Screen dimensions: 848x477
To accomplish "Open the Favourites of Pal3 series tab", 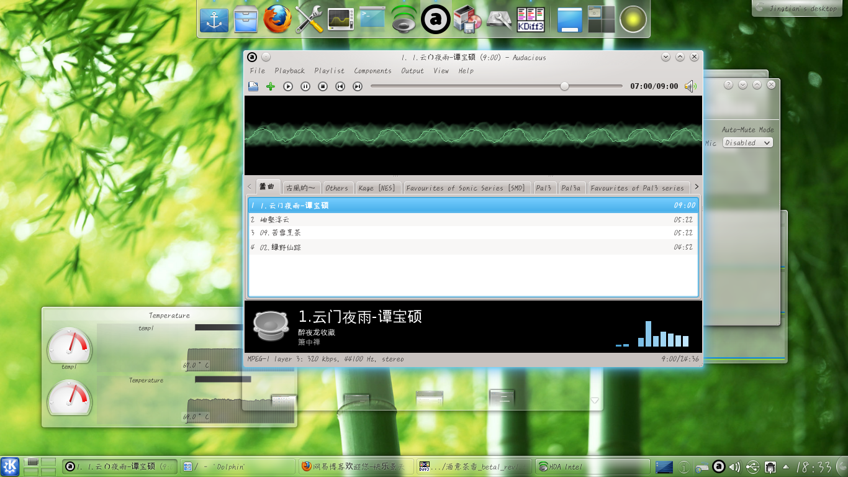I will pyautogui.click(x=638, y=188).
